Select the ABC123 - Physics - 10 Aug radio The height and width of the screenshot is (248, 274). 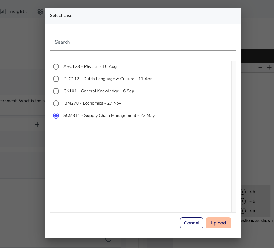coord(56,67)
